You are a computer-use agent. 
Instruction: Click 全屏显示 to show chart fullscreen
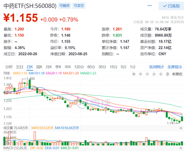pyautogui.click(x=175, y=67)
